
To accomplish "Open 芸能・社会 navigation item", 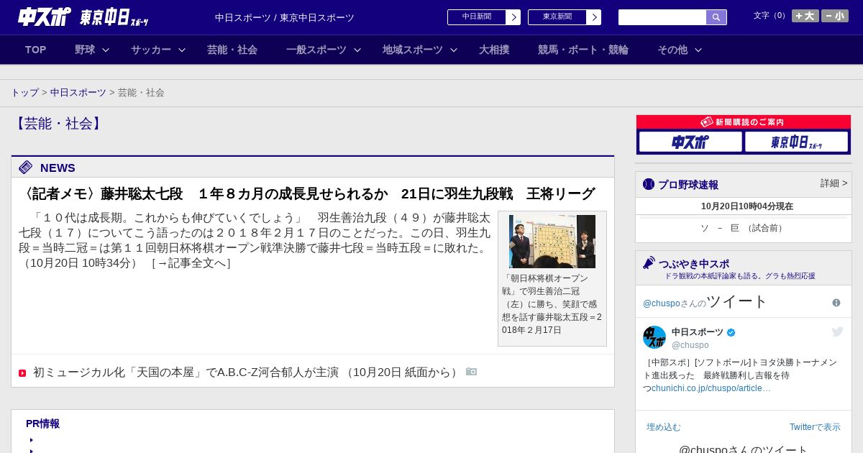I will pos(232,50).
